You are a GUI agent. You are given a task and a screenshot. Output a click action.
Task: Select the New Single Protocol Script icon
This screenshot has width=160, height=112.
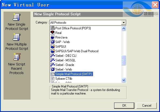coord(17,17)
